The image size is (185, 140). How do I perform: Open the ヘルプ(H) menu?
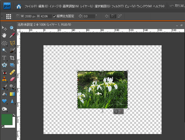tap(159, 6)
